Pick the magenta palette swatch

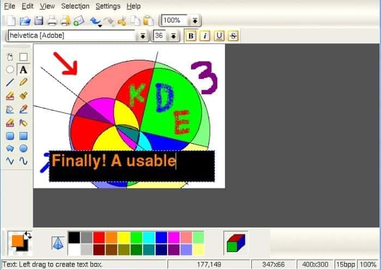(174, 237)
